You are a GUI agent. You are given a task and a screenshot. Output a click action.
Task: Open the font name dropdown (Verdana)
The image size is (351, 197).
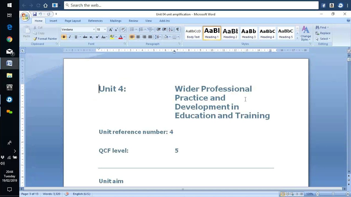click(94, 30)
